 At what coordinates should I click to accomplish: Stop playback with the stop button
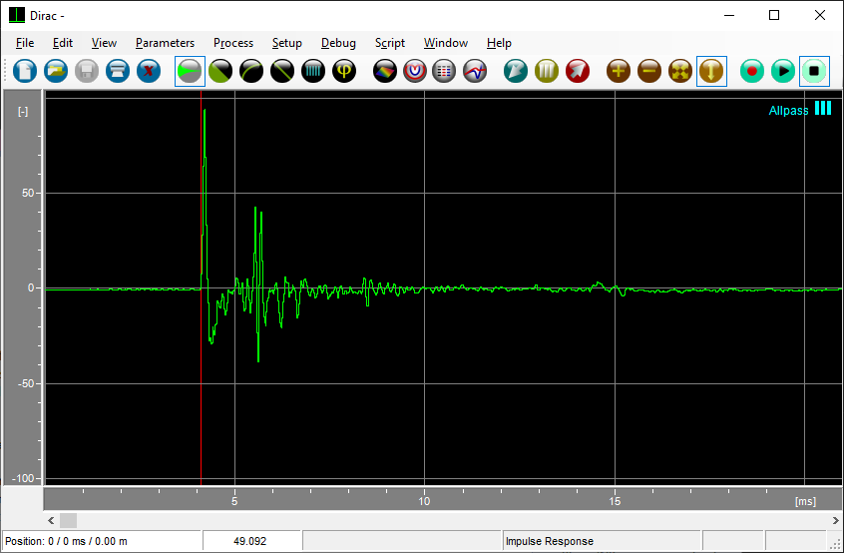pyautogui.click(x=814, y=71)
